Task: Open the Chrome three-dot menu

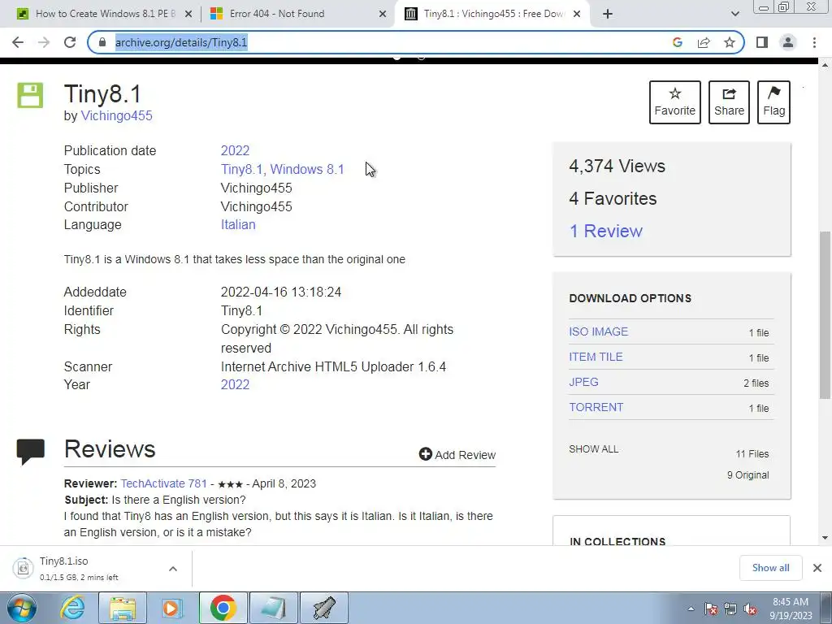Action: [814, 42]
